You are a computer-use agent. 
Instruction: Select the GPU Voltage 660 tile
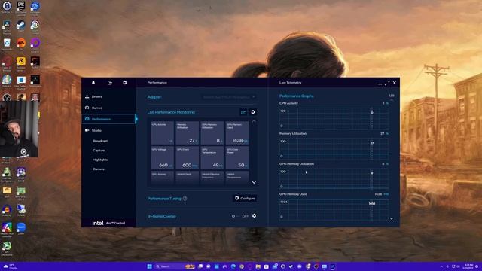(x=162, y=157)
